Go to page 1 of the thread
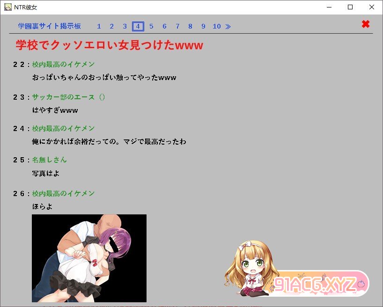The width and height of the screenshot is (383, 307). (99, 27)
